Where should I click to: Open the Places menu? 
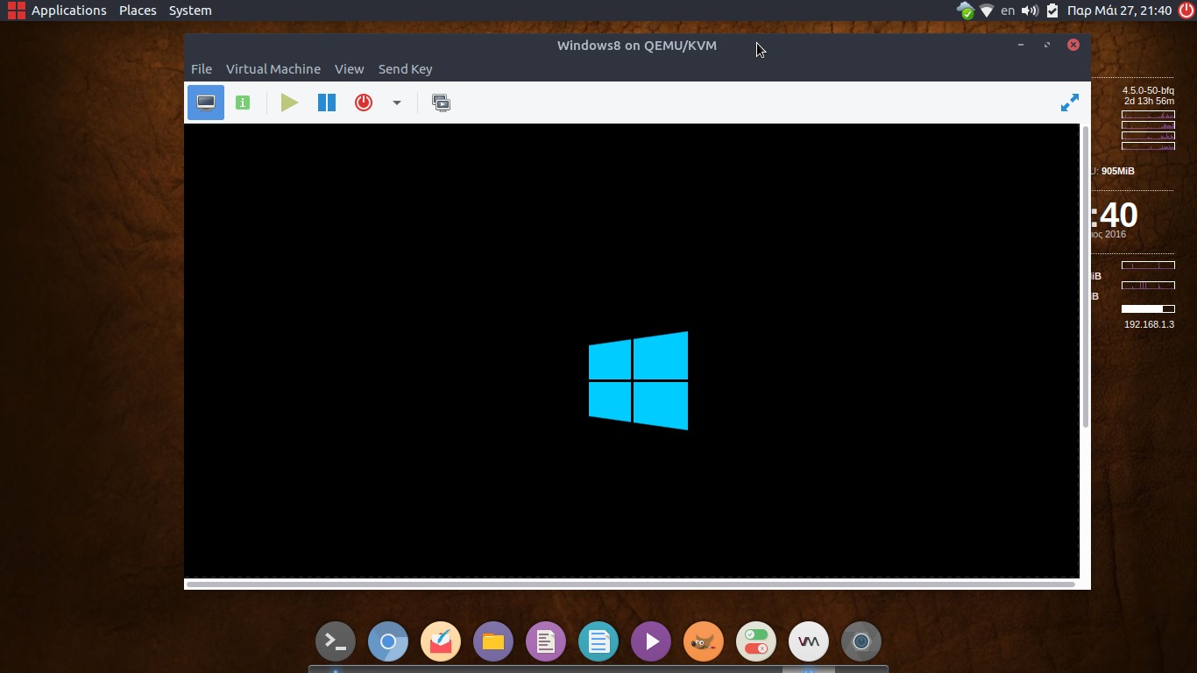pyautogui.click(x=138, y=11)
